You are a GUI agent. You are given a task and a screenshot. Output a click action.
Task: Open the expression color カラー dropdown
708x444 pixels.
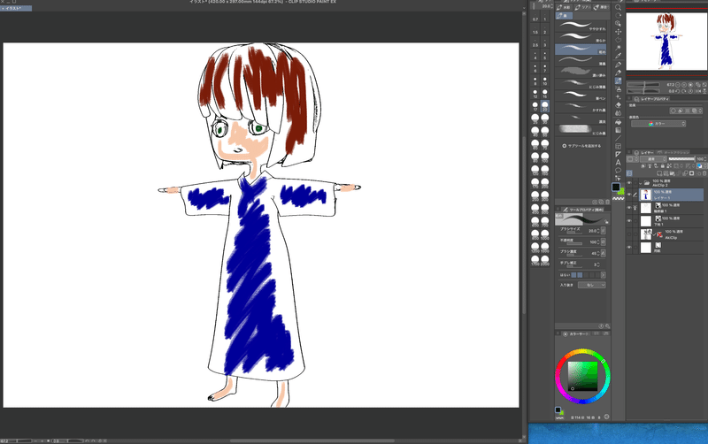tap(658, 124)
